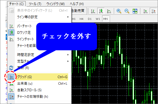The image size is (158, 104).
Task: Expand the 定型チャート submenu arrow
Action: click(x=68, y=61)
